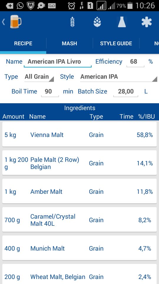Viewport: 159px width, 284px height.
Task: Expand the Style American IPA dropdown
Action: (119, 77)
